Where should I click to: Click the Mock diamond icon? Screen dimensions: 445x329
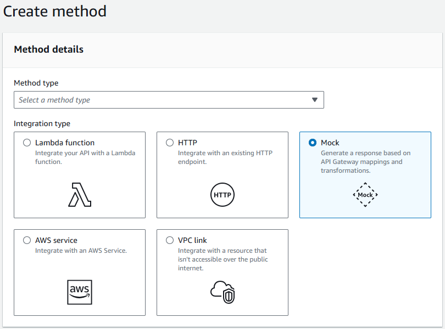(x=365, y=195)
